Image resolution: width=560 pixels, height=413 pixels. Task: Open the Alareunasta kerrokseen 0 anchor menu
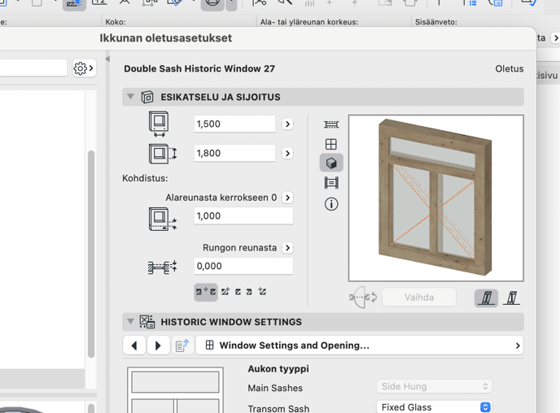pos(287,198)
